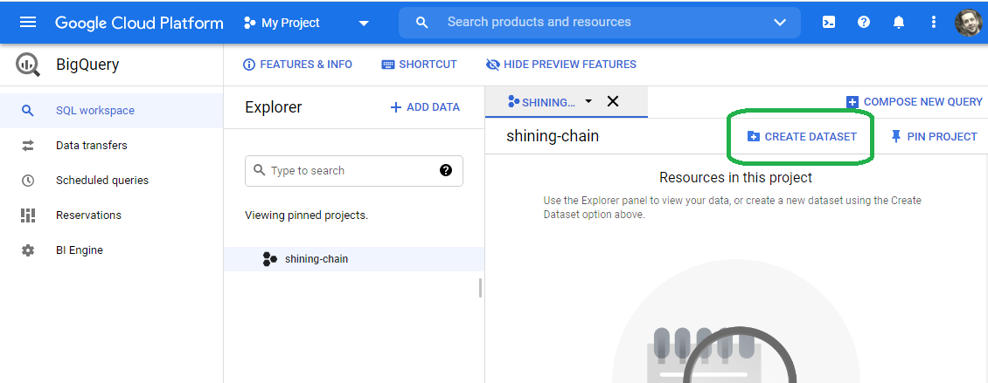Focus the Type to search field
The image size is (988, 383).
[x=353, y=171]
